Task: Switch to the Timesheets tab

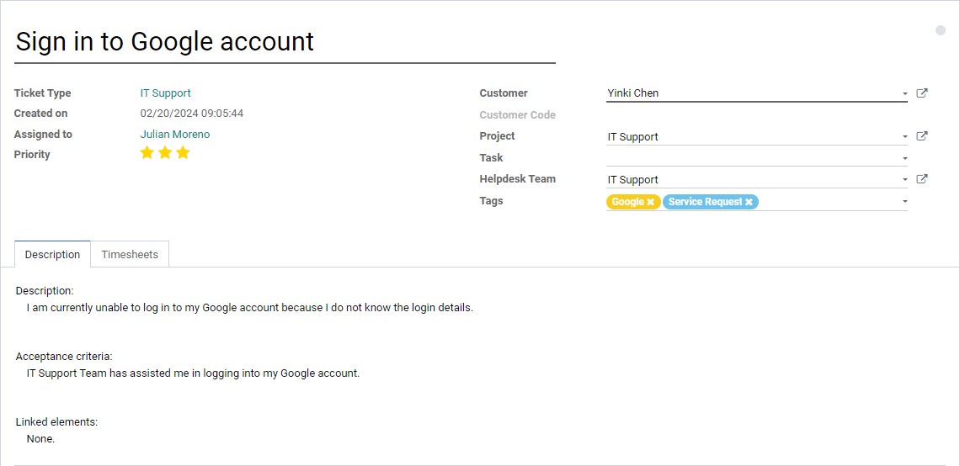Action: click(x=130, y=254)
